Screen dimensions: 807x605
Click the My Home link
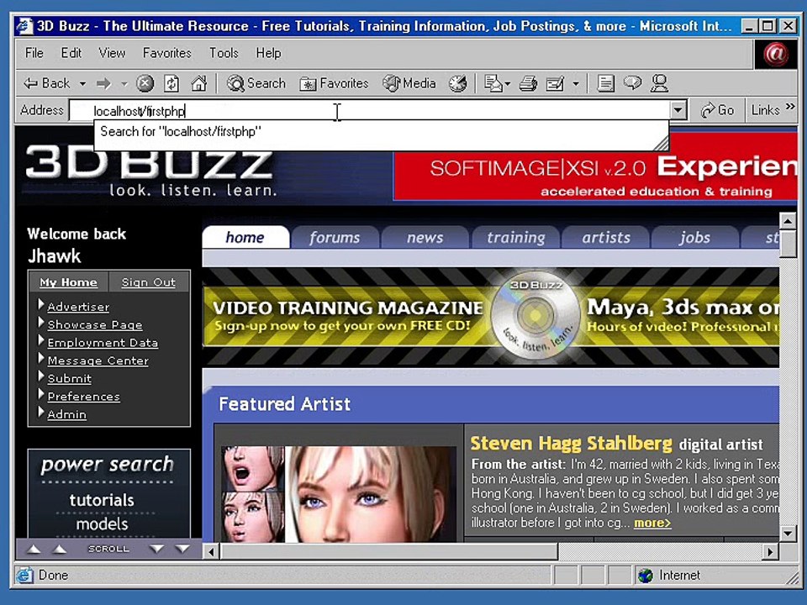[68, 282]
